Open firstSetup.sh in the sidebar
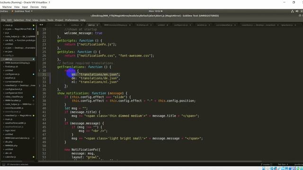Screen dimensions: 303x170 tap(11, 67)
